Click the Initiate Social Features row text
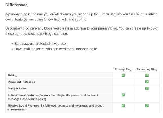Image resolution: width=163 pixels, height=118 pixels. (53, 97)
